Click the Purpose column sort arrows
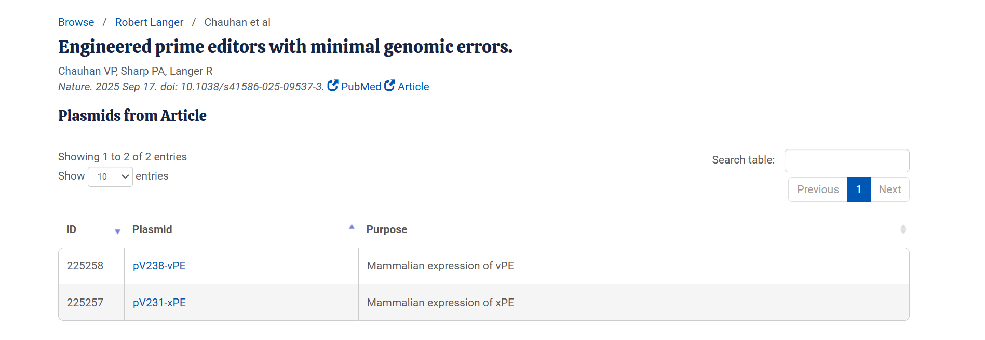Image resolution: width=985 pixels, height=340 pixels. pos(902,229)
